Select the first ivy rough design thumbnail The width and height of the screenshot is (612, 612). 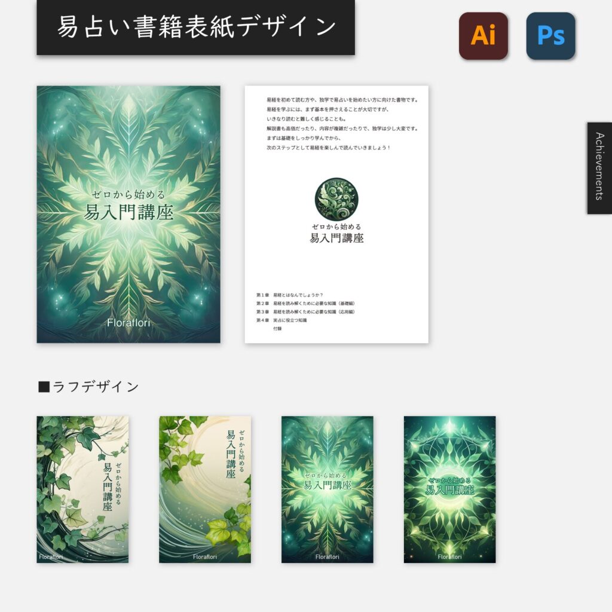coord(84,490)
